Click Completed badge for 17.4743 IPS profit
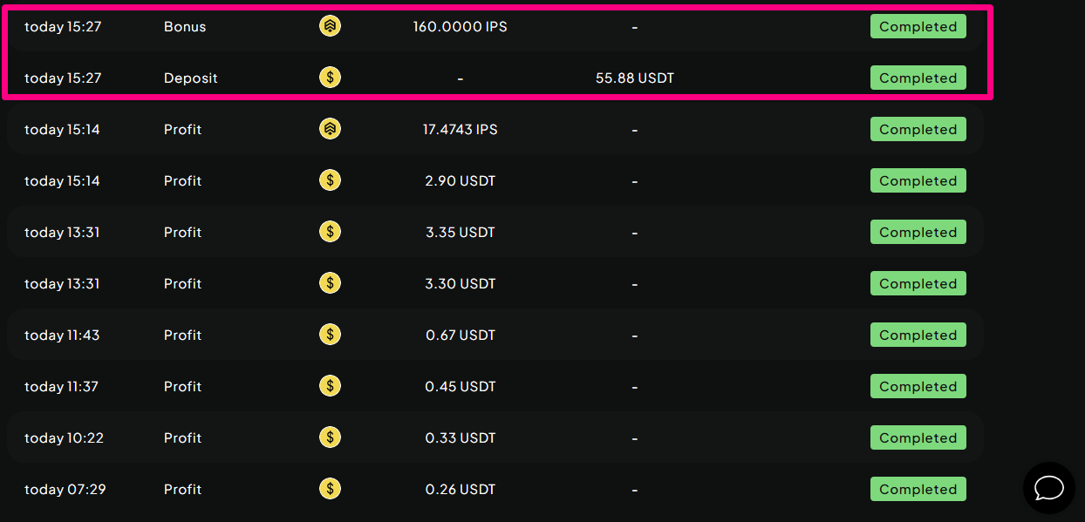This screenshot has width=1085, height=522. click(x=918, y=129)
